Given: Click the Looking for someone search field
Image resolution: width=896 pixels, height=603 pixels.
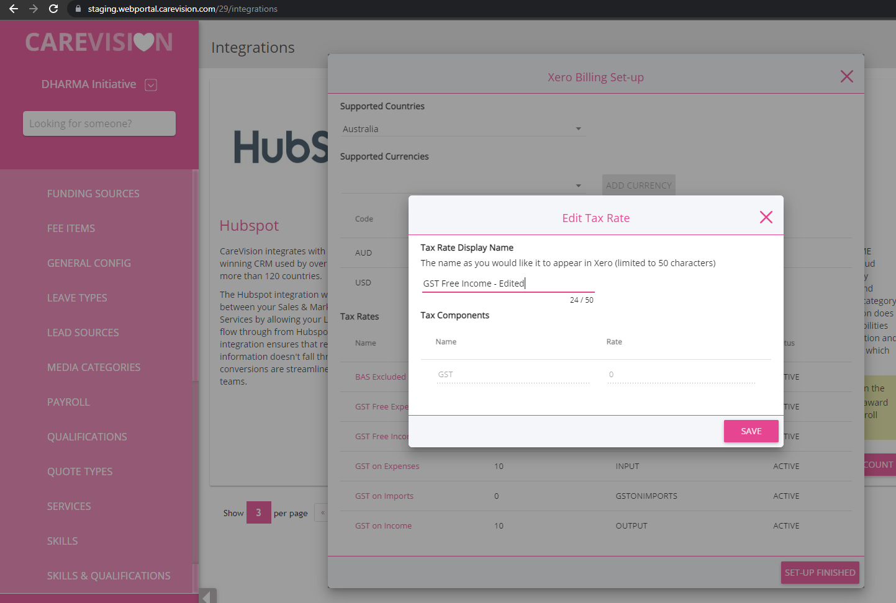Looking at the screenshot, I should (99, 123).
